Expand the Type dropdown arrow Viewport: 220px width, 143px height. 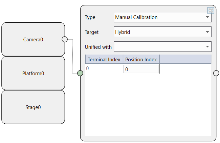coord(207,17)
